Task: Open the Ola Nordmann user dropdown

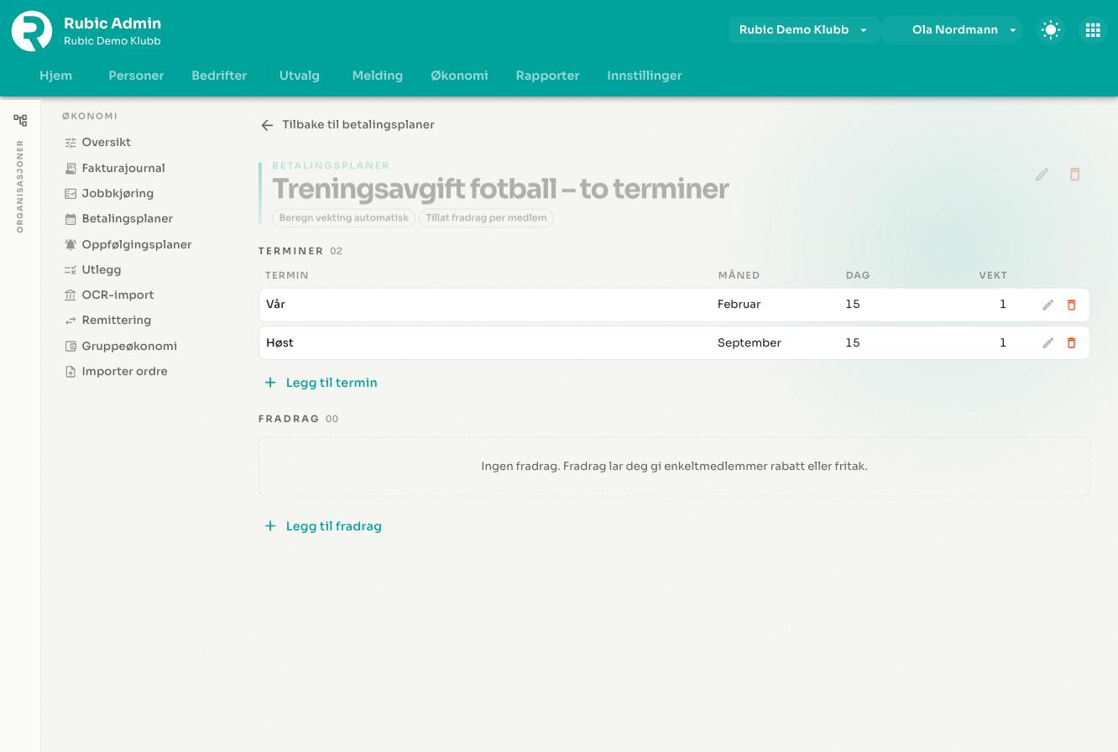Action: 953,30
